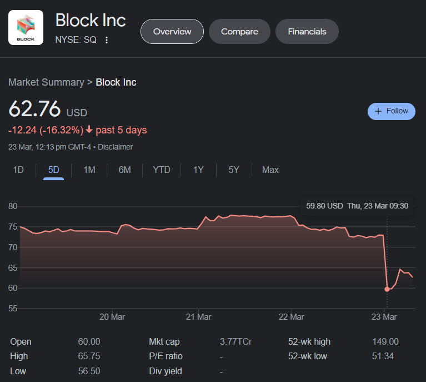Viewport: 426px width, 382px height.
Task: Show the YTD chart range
Action: click(x=162, y=170)
